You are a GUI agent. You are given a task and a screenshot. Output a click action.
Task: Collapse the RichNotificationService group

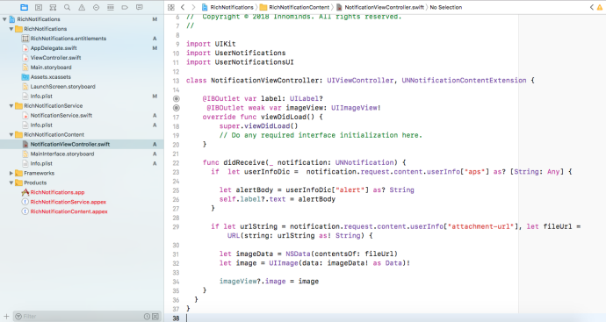11,106
